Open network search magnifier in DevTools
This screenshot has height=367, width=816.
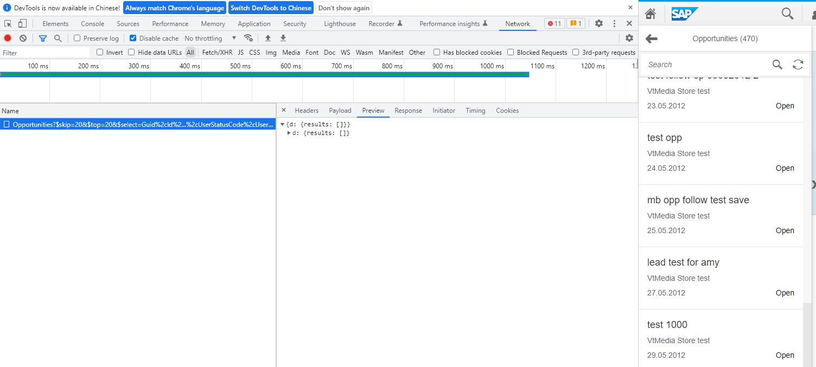pos(58,38)
